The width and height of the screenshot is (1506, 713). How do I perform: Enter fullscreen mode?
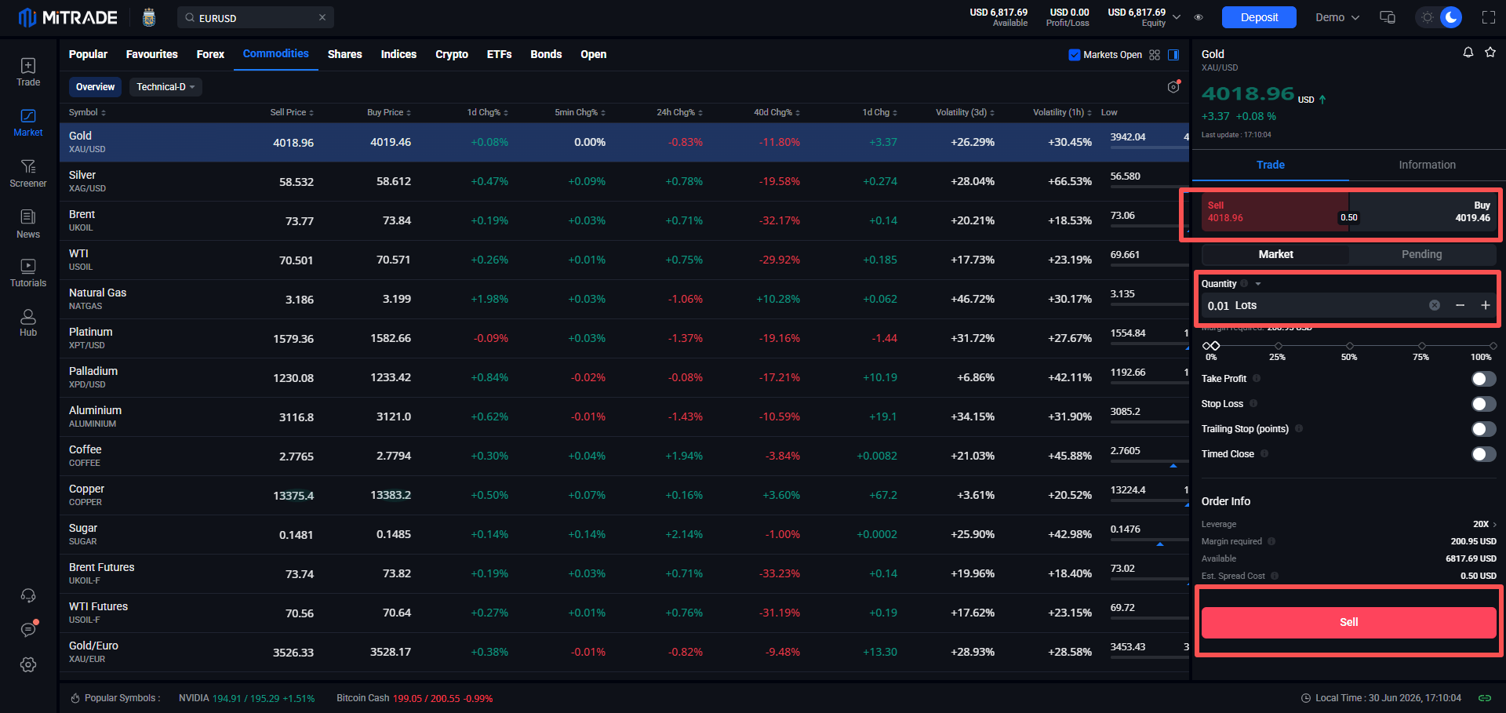click(1489, 17)
